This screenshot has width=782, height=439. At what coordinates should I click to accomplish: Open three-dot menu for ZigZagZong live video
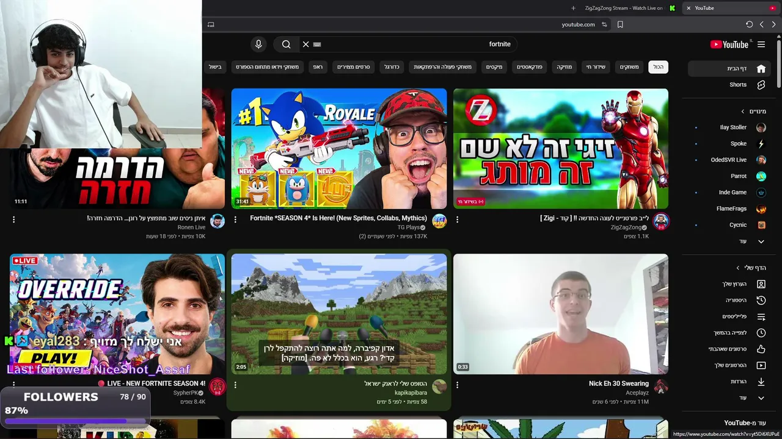457,220
